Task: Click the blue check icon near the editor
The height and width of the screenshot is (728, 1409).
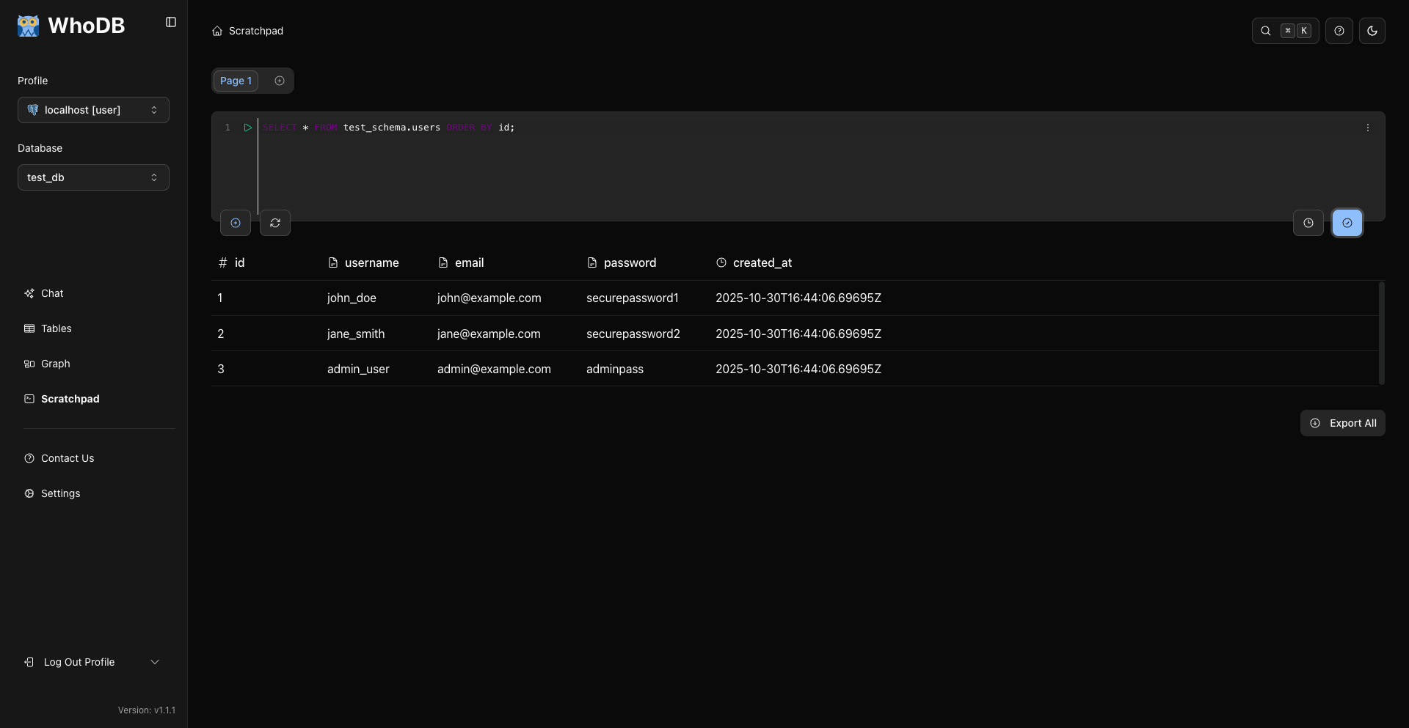Action: tap(1347, 223)
